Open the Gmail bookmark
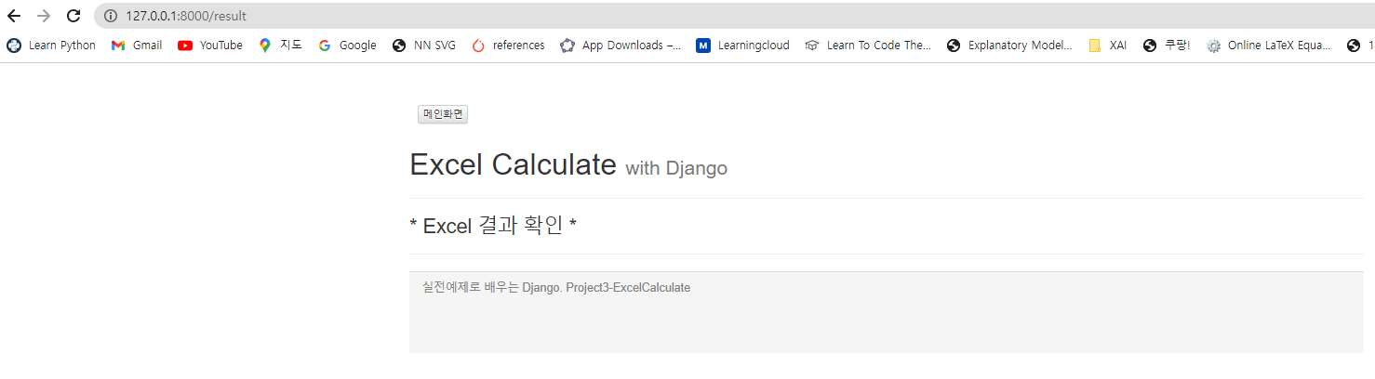The width and height of the screenshot is (1375, 379). click(137, 45)
